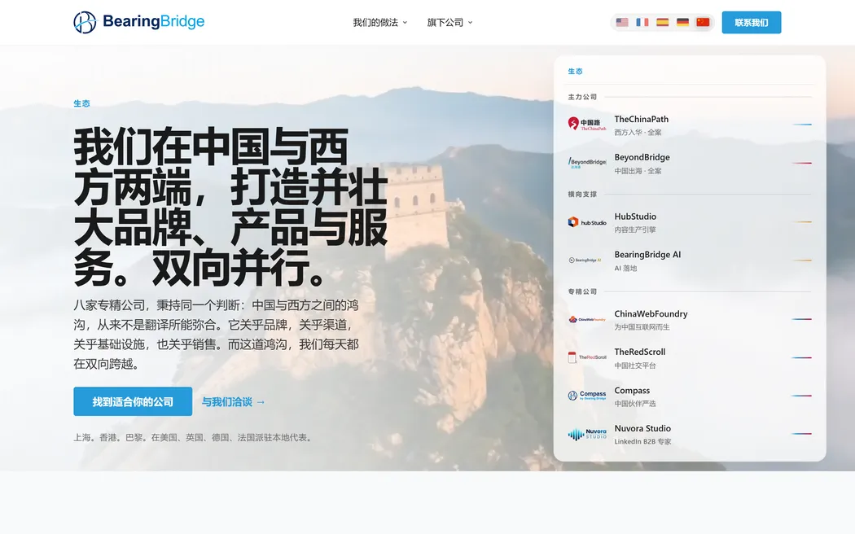Image resolution: width=855 pixels, height=534 pixels.
Task: Open the TheRedScroll company name link
Action: (x=639, y=352)
